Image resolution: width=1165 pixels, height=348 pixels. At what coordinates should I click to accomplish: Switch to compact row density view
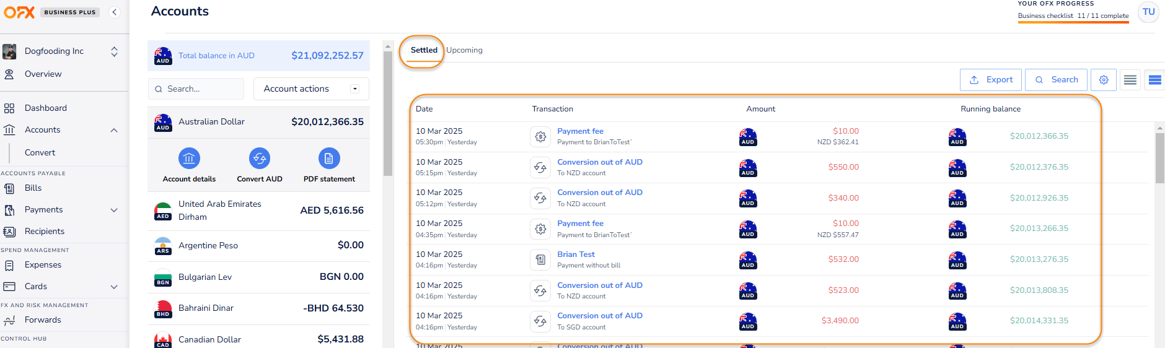(x=1130, y=80)
